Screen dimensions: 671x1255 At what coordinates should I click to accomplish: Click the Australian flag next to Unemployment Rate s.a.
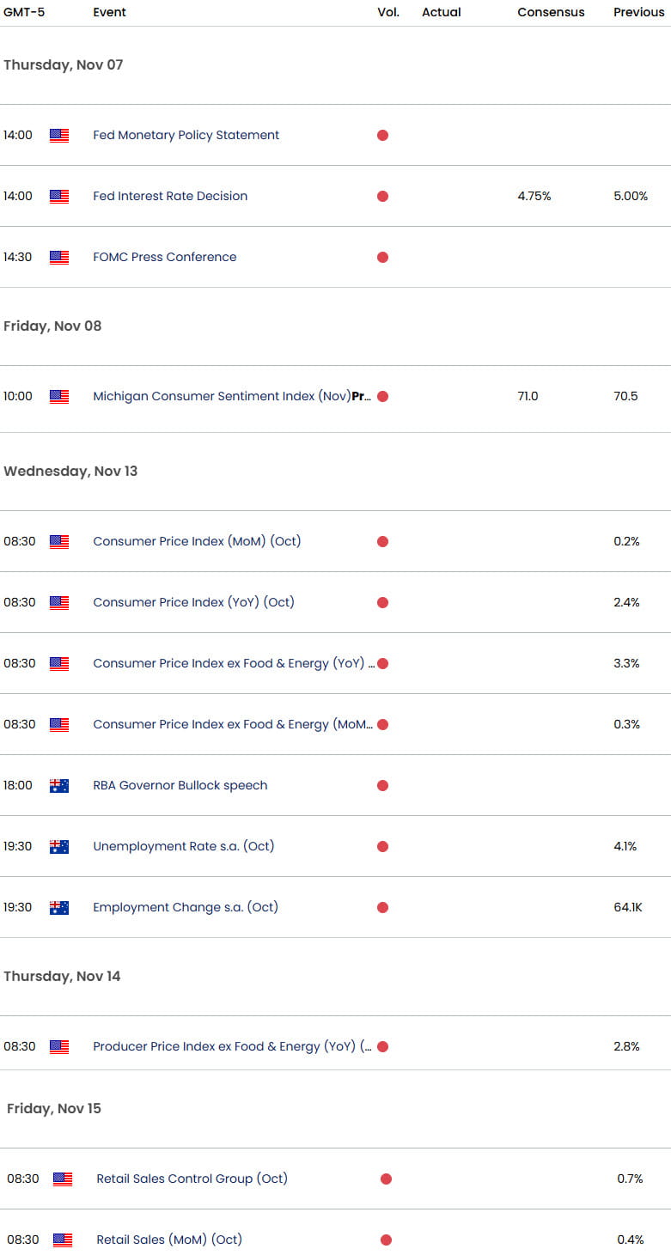tap(58, 846)
